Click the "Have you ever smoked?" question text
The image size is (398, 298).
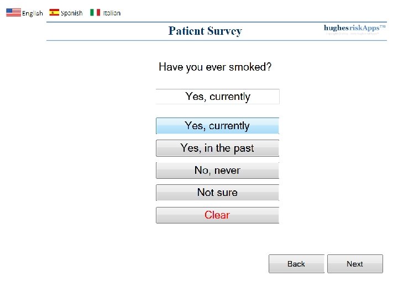(215, 67)
